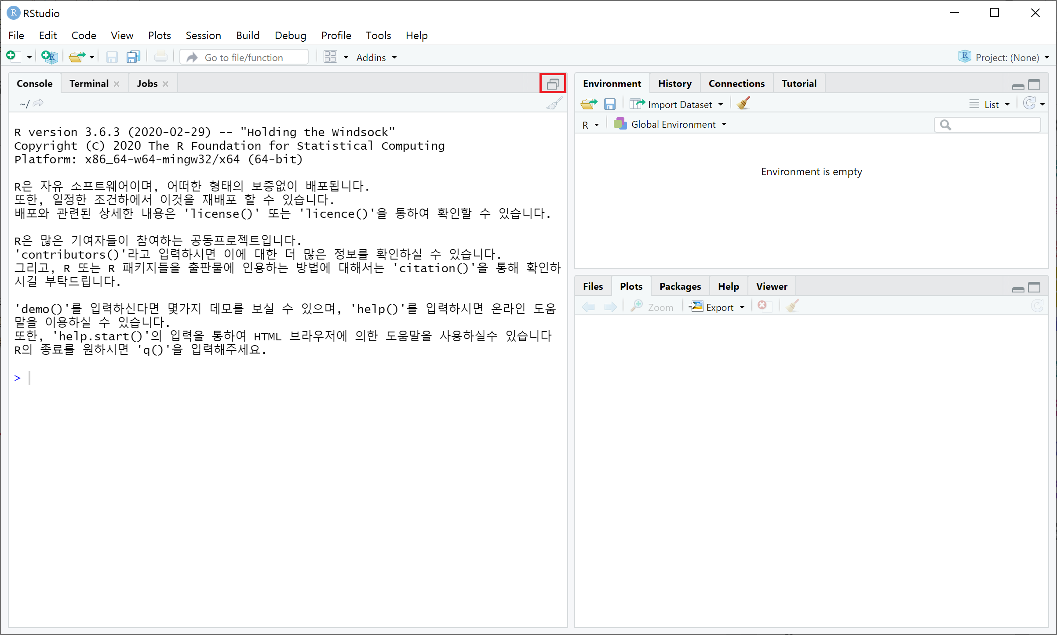Close the Terminal tab

point(117,84)
